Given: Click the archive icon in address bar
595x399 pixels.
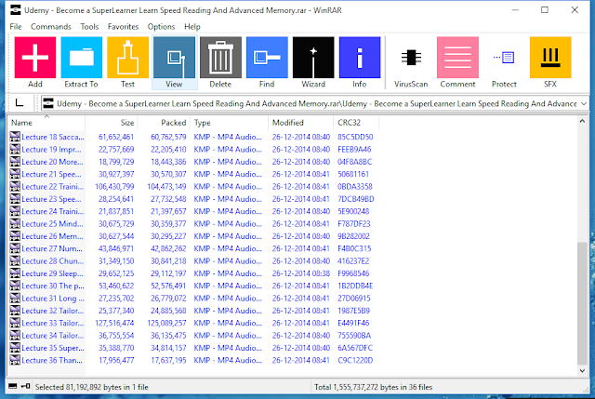Looking at the screenshot, I should tap(48, 103).
